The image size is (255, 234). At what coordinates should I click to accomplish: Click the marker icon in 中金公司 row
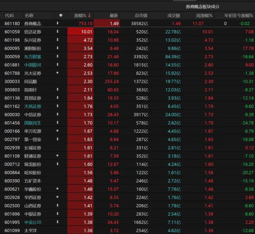pos(57,222)
